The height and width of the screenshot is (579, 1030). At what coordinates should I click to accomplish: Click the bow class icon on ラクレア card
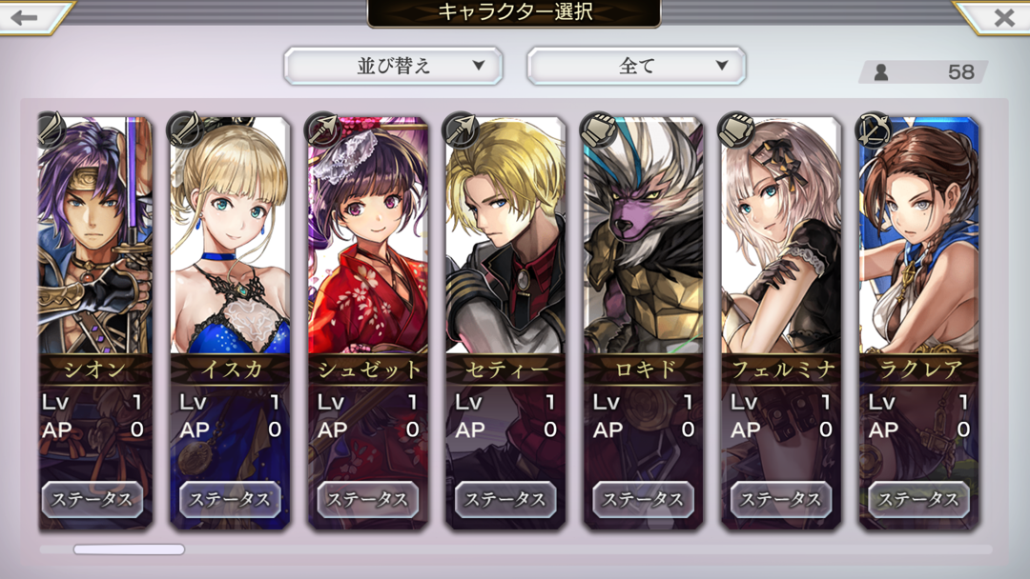[x=875, y=129]
